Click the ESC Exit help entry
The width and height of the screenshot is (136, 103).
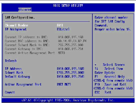(103, 92)
